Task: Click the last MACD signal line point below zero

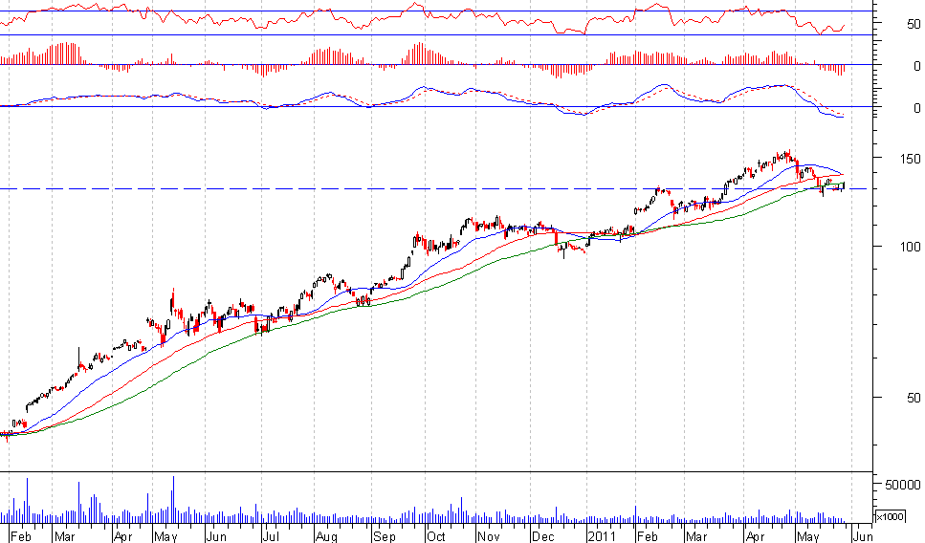Action: 843,114
